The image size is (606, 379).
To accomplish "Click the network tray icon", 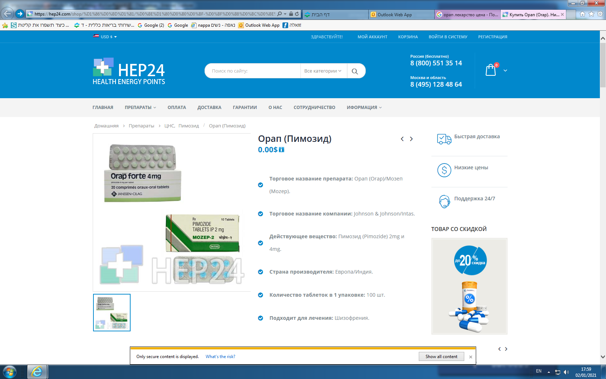I will (558, 372).
